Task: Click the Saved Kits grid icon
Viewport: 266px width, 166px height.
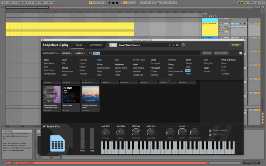Action: pos(57,143)
